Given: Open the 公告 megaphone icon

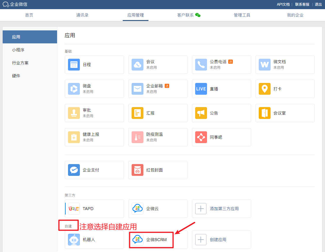Looking at the screenshot, I should pos(201,113).
